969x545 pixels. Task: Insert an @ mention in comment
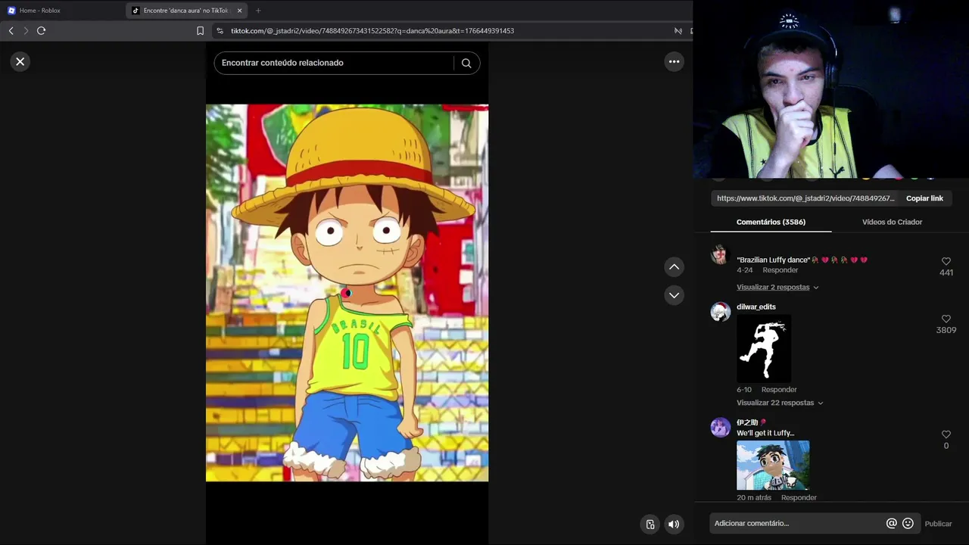[x=891, y=523]
